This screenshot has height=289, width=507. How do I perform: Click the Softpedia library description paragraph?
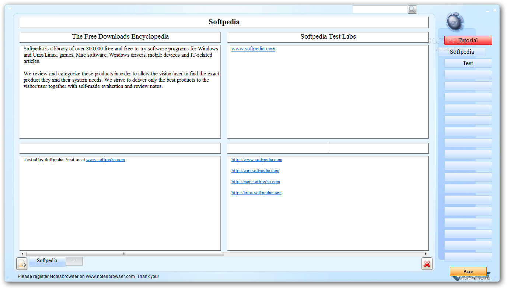click(x=121, y=55)
